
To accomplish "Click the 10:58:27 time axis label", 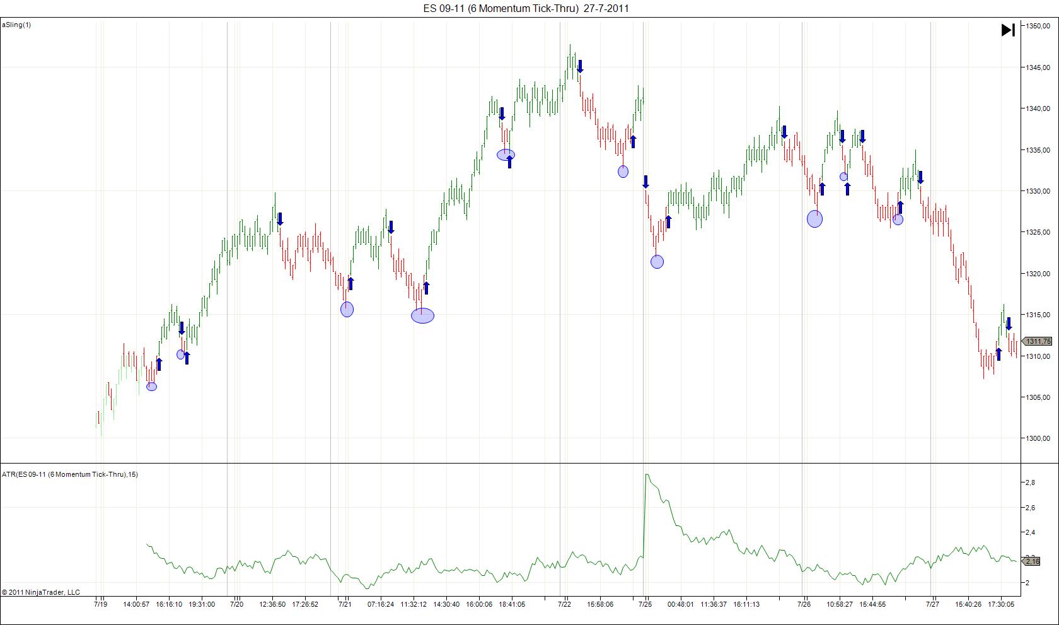I will [x=840, y=604].
